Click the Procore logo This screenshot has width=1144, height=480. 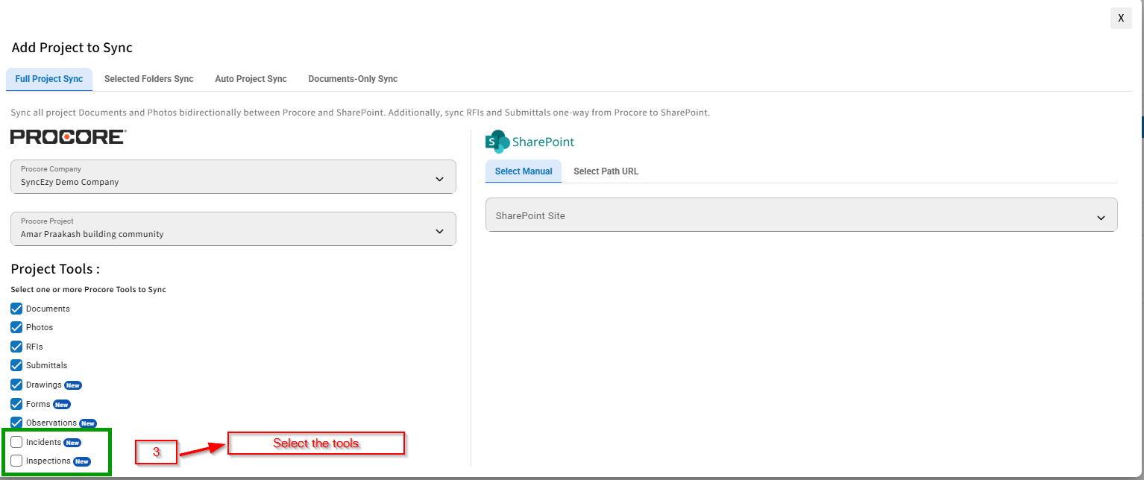click(68, 136)
